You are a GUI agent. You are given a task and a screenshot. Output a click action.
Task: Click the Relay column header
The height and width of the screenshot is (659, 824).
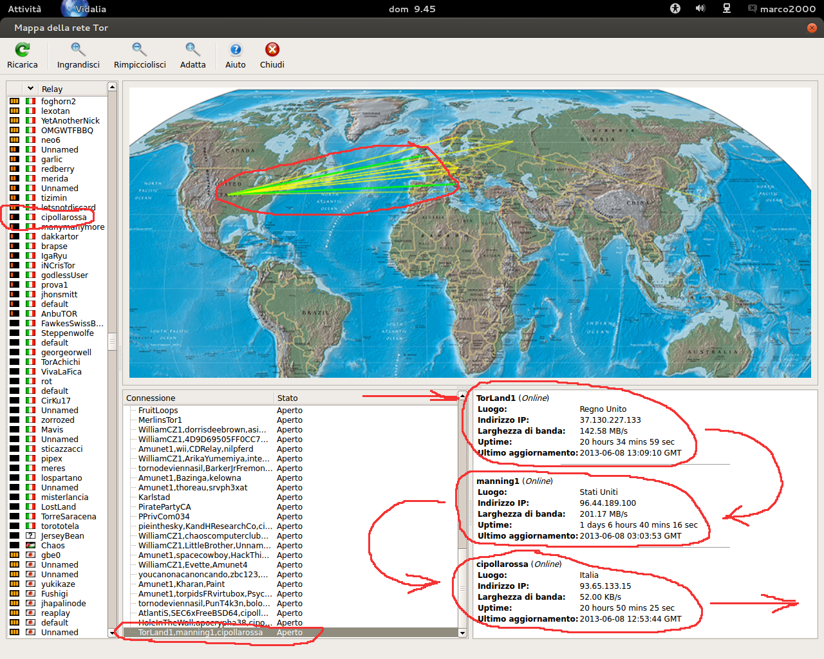pos(72,89)
